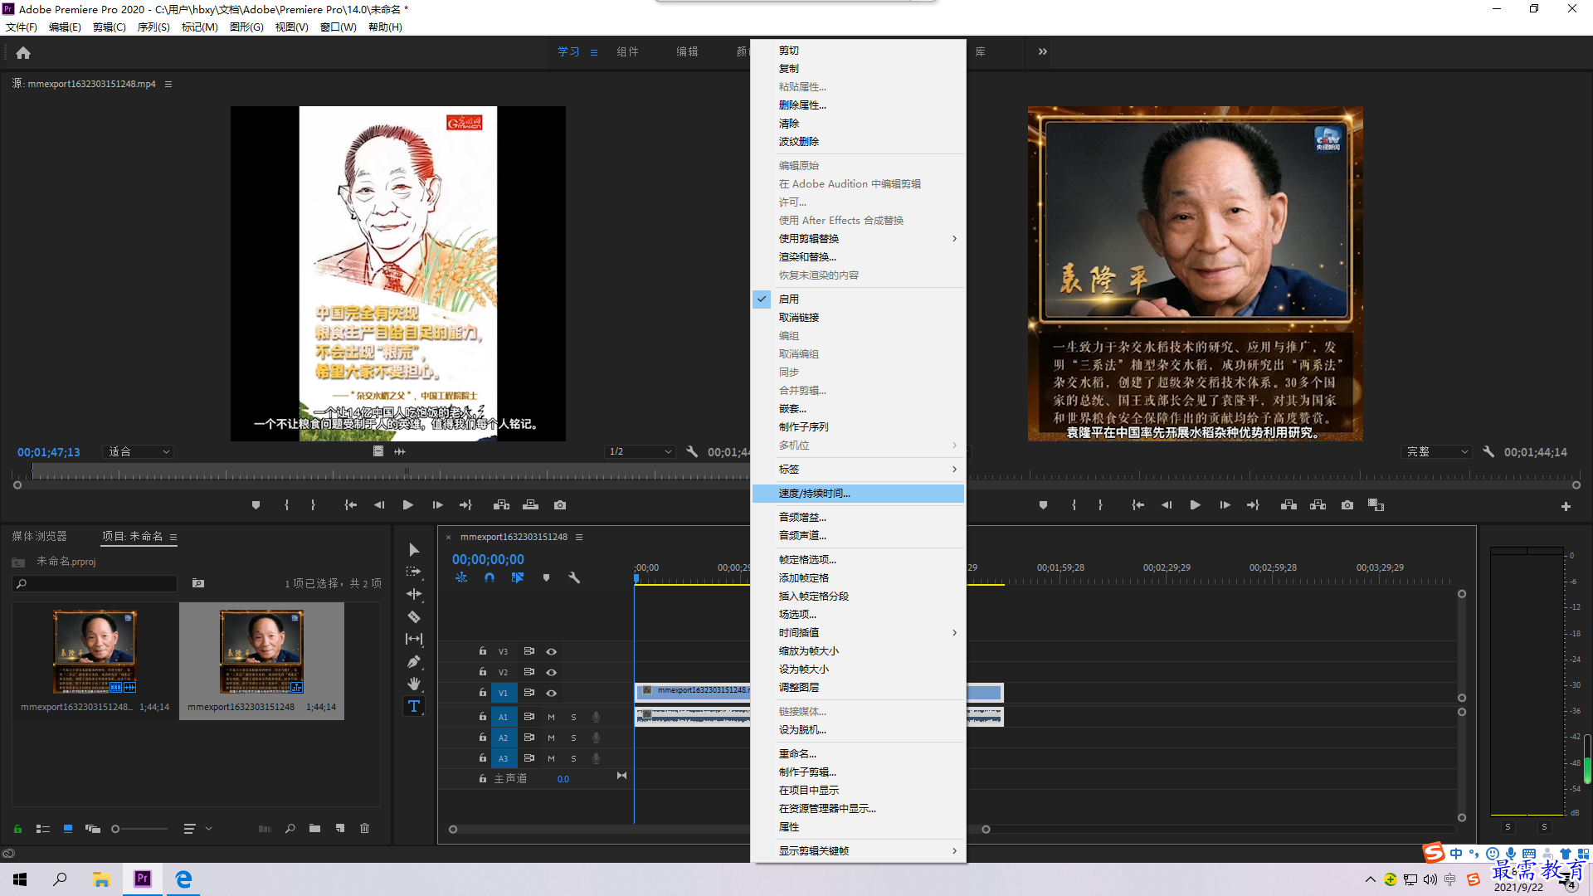Click Find magnifier icon in project panel
Screen dimensions: 1593x896
tap(290, 828)
